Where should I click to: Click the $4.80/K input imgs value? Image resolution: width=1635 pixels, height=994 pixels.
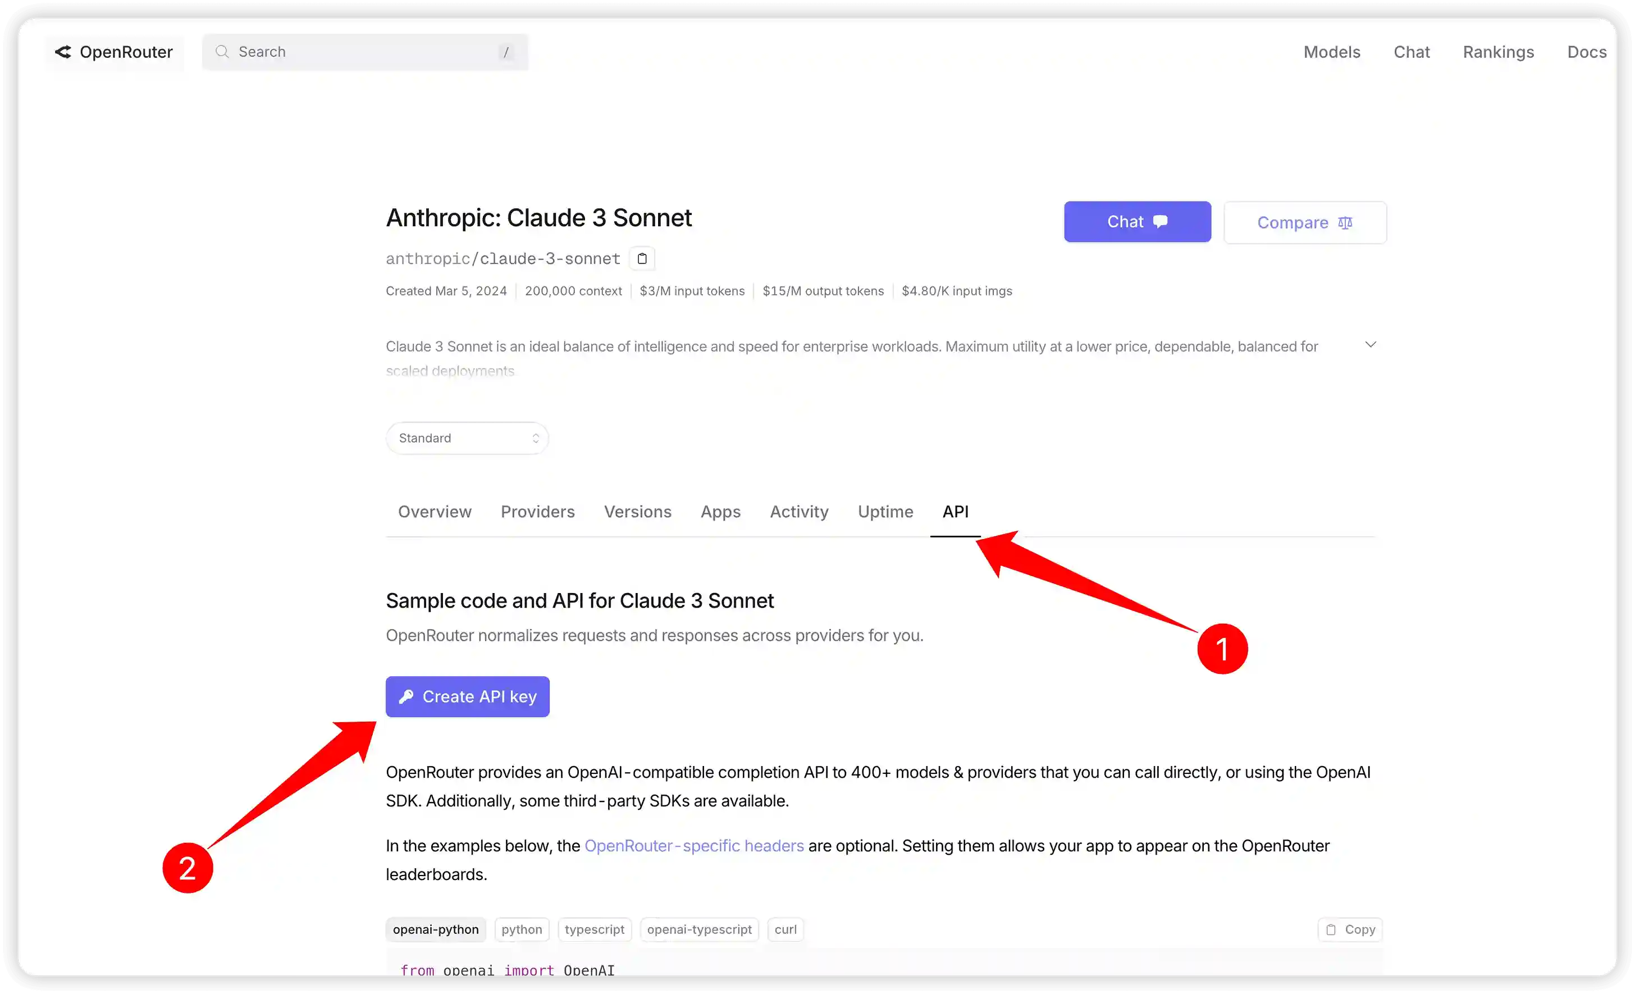tap(957, 291)
